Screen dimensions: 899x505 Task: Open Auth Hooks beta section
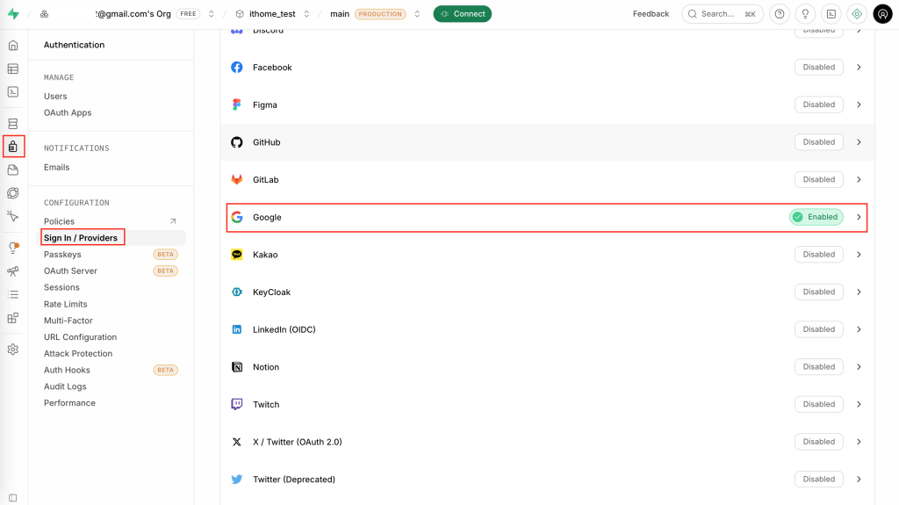(x=67, y=370)
